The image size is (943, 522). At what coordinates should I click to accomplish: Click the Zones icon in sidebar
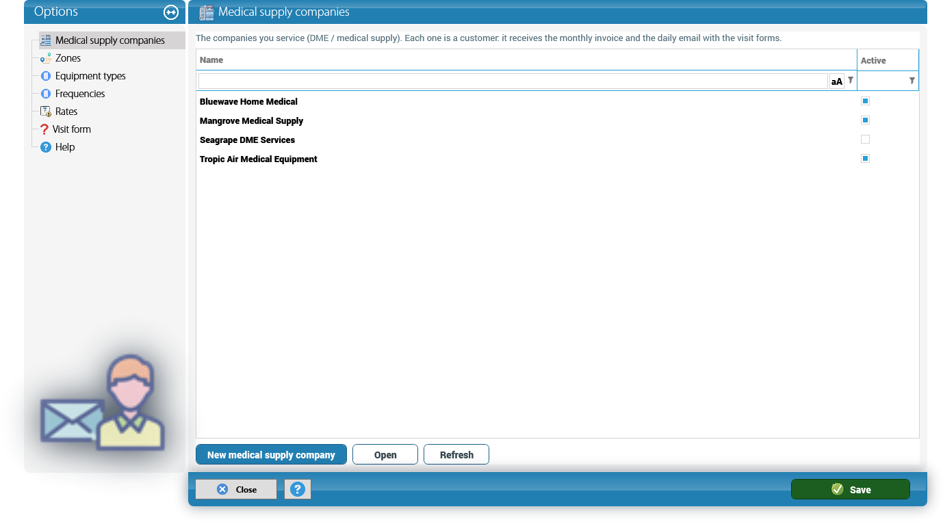tap(46, 58)
